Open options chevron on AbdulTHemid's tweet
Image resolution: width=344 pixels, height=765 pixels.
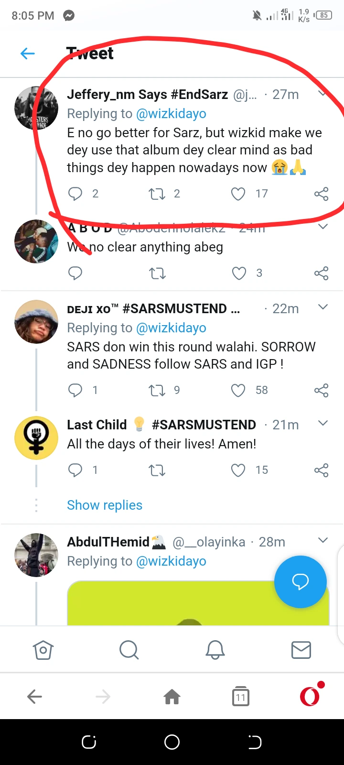pyautogui.click(x=323, y=540)
